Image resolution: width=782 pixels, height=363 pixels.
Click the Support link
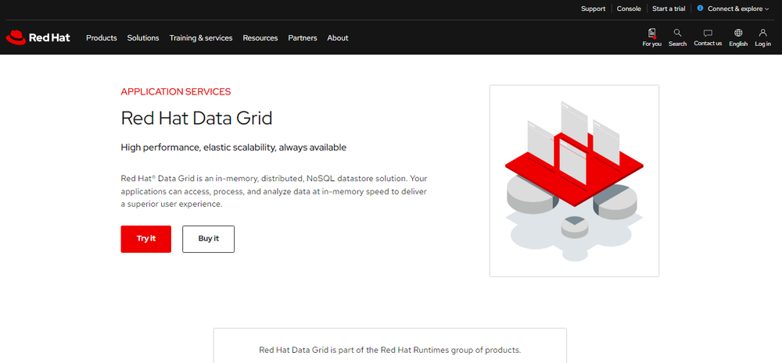tap(593, 9)
